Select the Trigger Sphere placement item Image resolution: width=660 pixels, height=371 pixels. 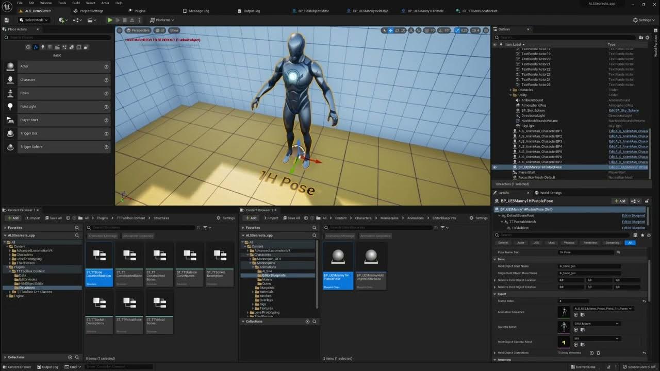point(57,147)
